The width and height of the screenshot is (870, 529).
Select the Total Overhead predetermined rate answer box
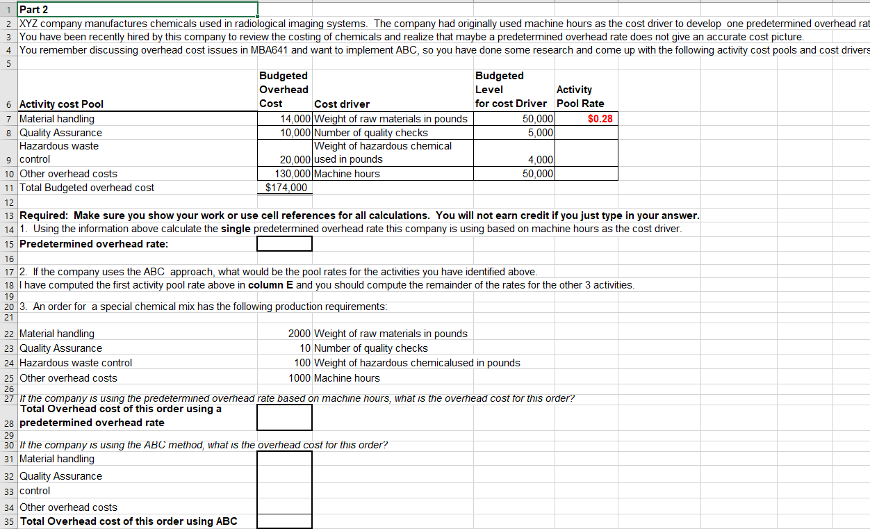(284, 417)
